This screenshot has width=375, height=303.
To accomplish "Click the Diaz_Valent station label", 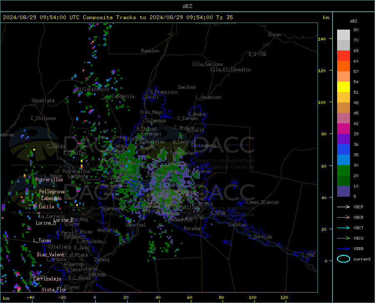I will point(50,255).
